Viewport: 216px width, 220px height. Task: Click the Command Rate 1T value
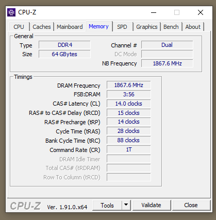pyautogui.click(x=129, y=150)
